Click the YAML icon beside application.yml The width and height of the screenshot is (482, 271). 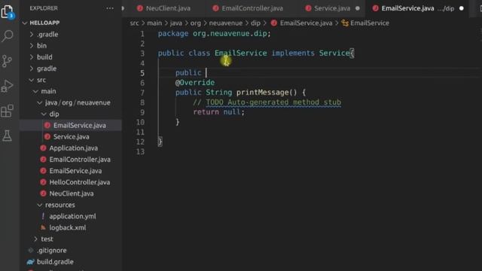tap(43, 216)
